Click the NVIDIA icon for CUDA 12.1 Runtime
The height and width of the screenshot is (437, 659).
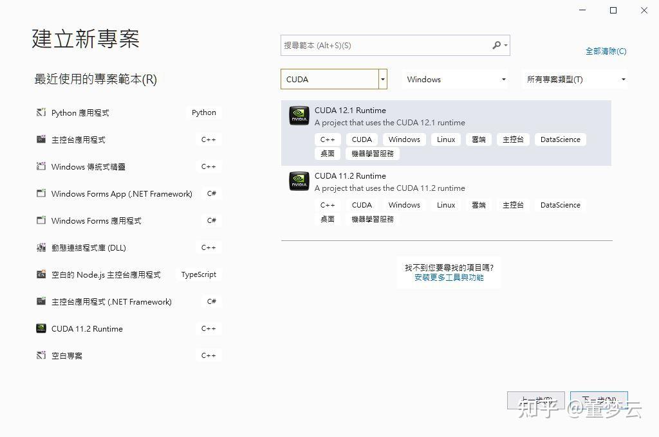click(x=298, y=116)
